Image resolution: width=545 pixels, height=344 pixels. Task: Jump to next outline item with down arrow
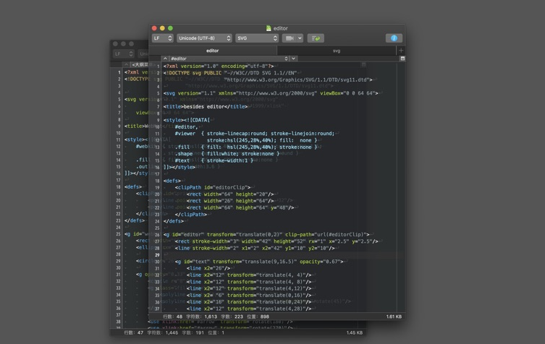tap(293, 59)
